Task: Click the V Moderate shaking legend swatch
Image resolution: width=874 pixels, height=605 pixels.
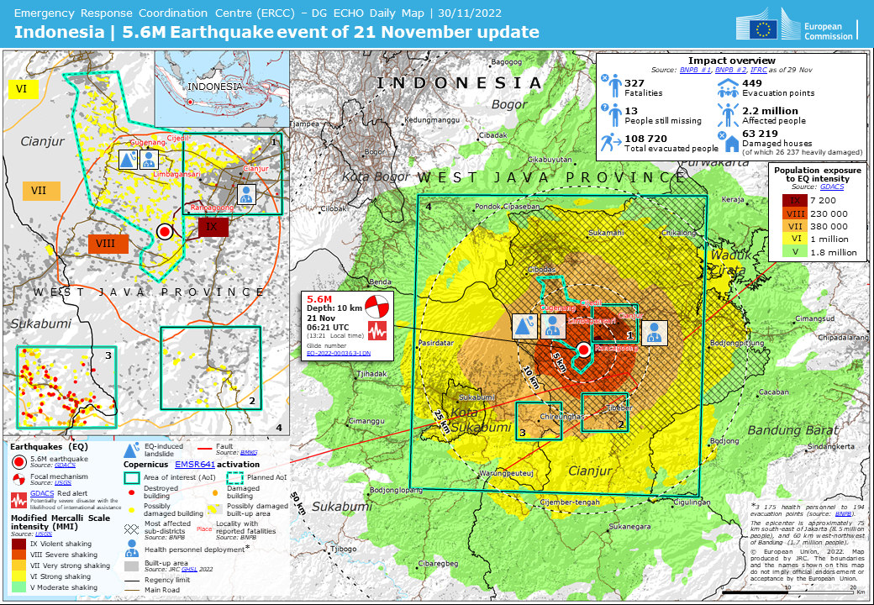Action: [x=17, y=587]
